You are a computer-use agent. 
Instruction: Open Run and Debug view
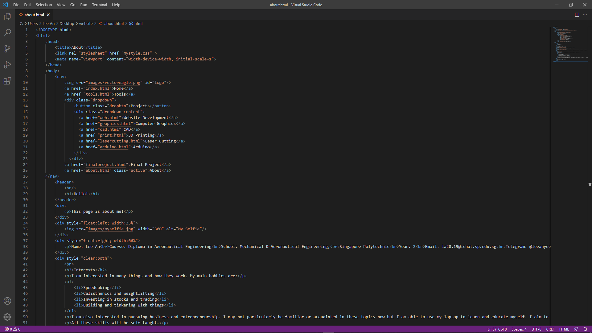[7, 65]
